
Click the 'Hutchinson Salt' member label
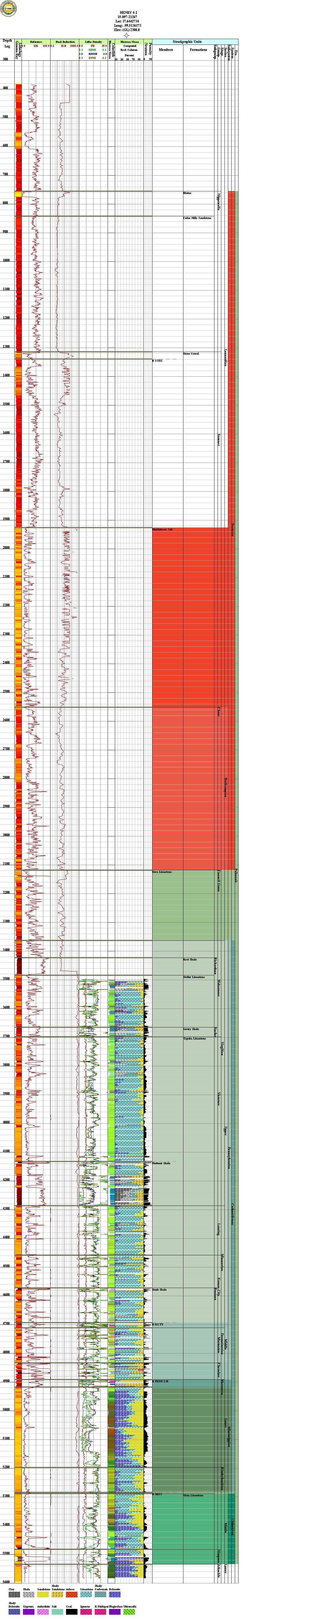[162, 530]
